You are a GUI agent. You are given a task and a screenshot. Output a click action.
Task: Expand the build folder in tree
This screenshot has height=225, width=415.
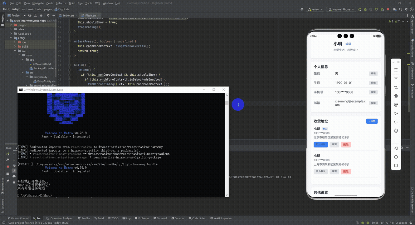[x=15, y=47]
